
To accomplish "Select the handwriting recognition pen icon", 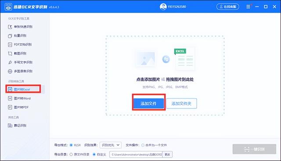I will click(x=10, y=62).
